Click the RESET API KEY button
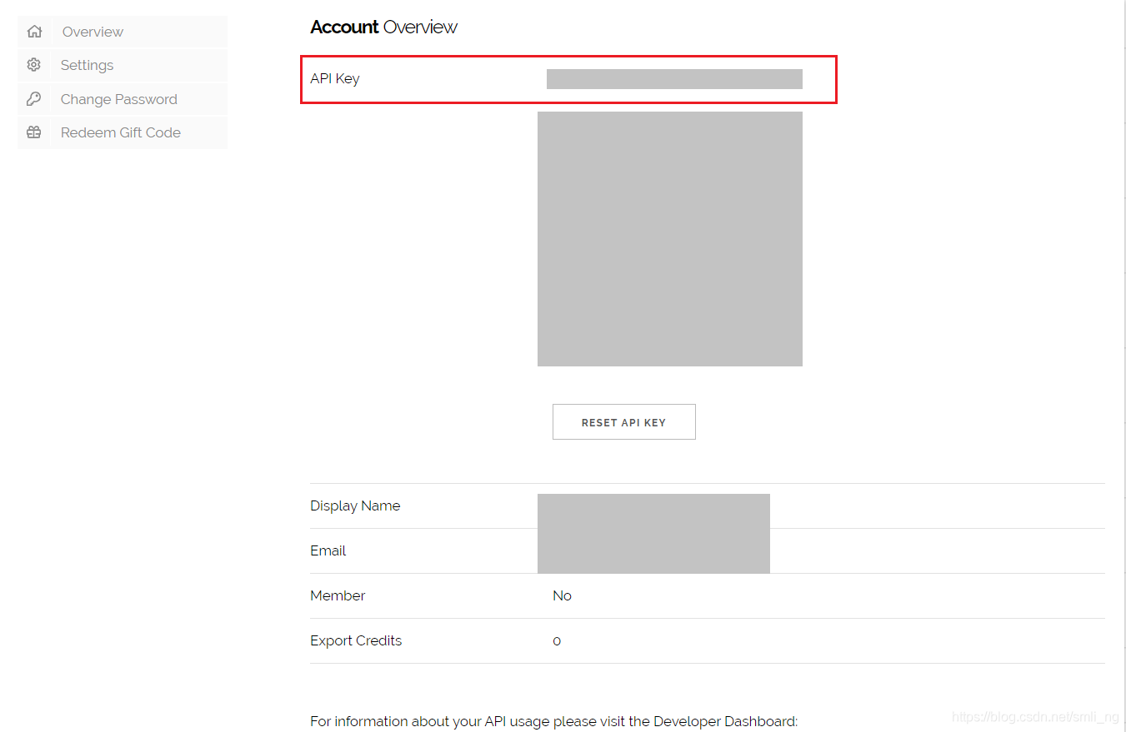 [623, 422]
